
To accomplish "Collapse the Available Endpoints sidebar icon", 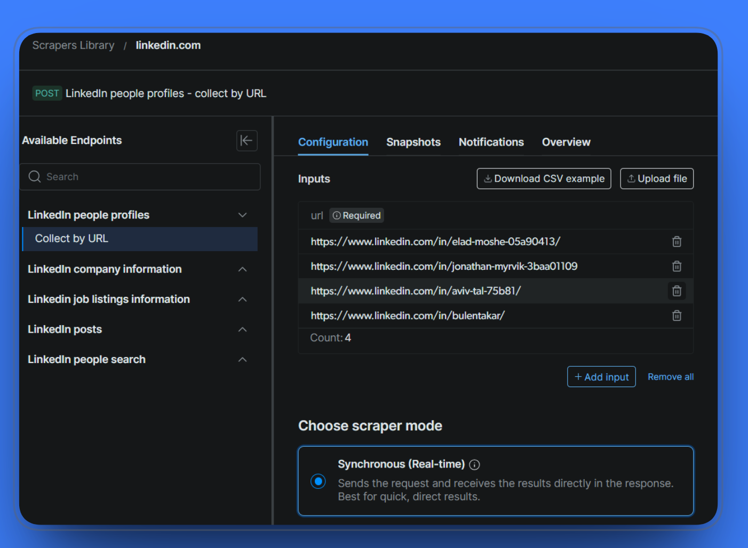I will click(246, 141).
